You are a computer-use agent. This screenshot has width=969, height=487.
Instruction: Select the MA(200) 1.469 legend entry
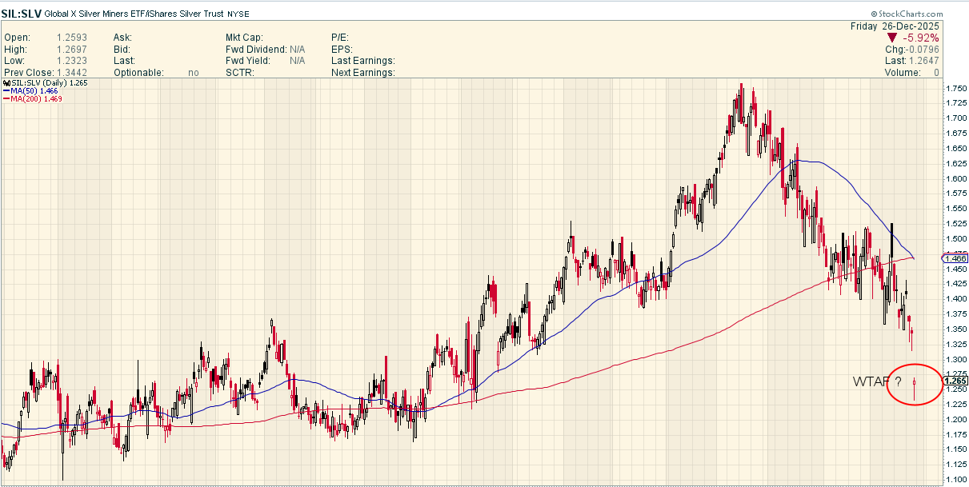[x=38, y=98]
